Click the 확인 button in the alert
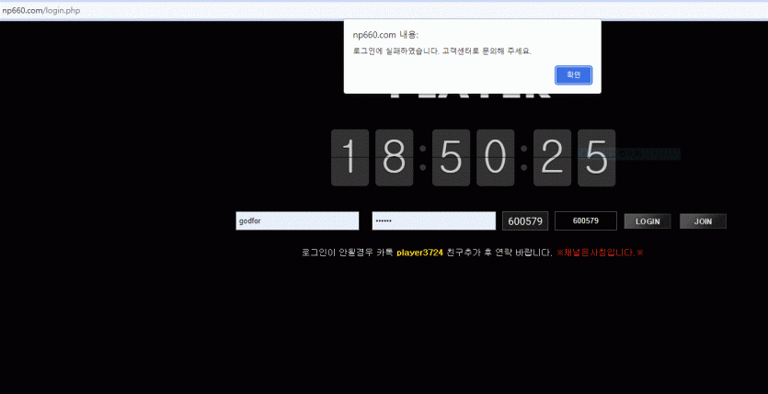The height and width of the screenshot is (394, 768). 573,74
